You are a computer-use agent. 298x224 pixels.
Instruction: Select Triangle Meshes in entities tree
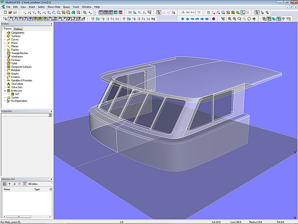tap(20, 53)
